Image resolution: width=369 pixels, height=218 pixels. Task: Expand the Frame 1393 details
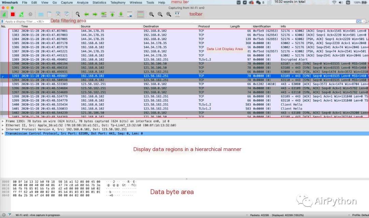coord(3,121)
